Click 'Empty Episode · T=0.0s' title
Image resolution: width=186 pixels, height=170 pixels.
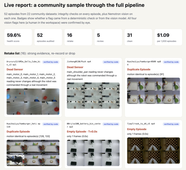82,131
